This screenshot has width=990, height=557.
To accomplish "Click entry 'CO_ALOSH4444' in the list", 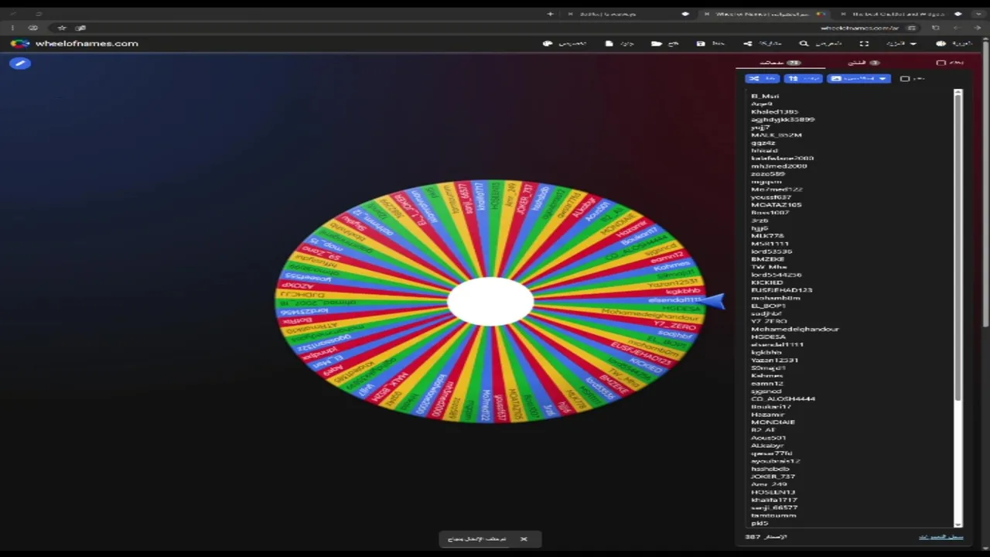I will coord(783,398).
